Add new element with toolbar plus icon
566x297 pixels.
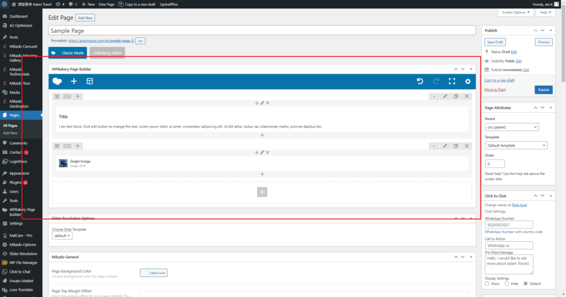[x=74, y=81]
